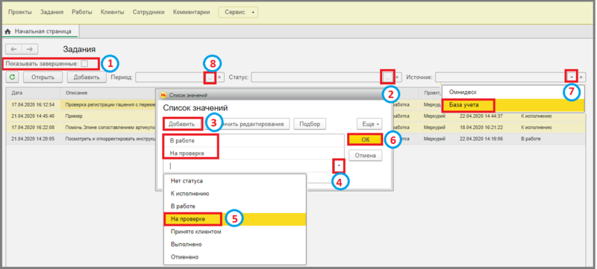The image size is (597, 269).
Task: Select На проверке row in values list
Action: [254, 153]
